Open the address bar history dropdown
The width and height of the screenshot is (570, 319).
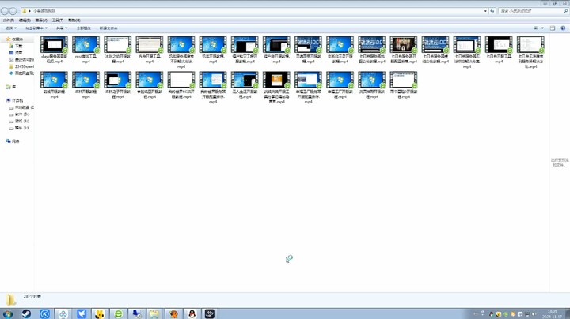[x=485, y=11]
